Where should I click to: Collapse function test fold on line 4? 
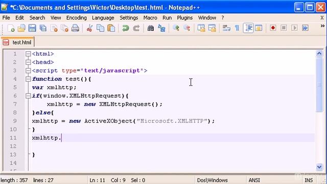click(28, 79)
